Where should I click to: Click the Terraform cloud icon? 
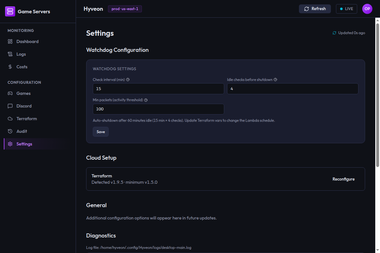pyautogui.click(x=10, y=119)
